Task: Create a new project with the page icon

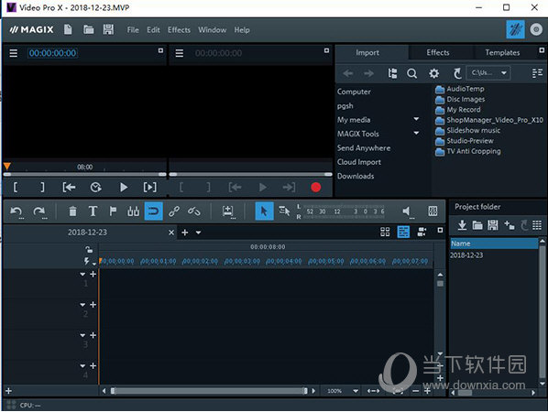Action: click(68, 29)
